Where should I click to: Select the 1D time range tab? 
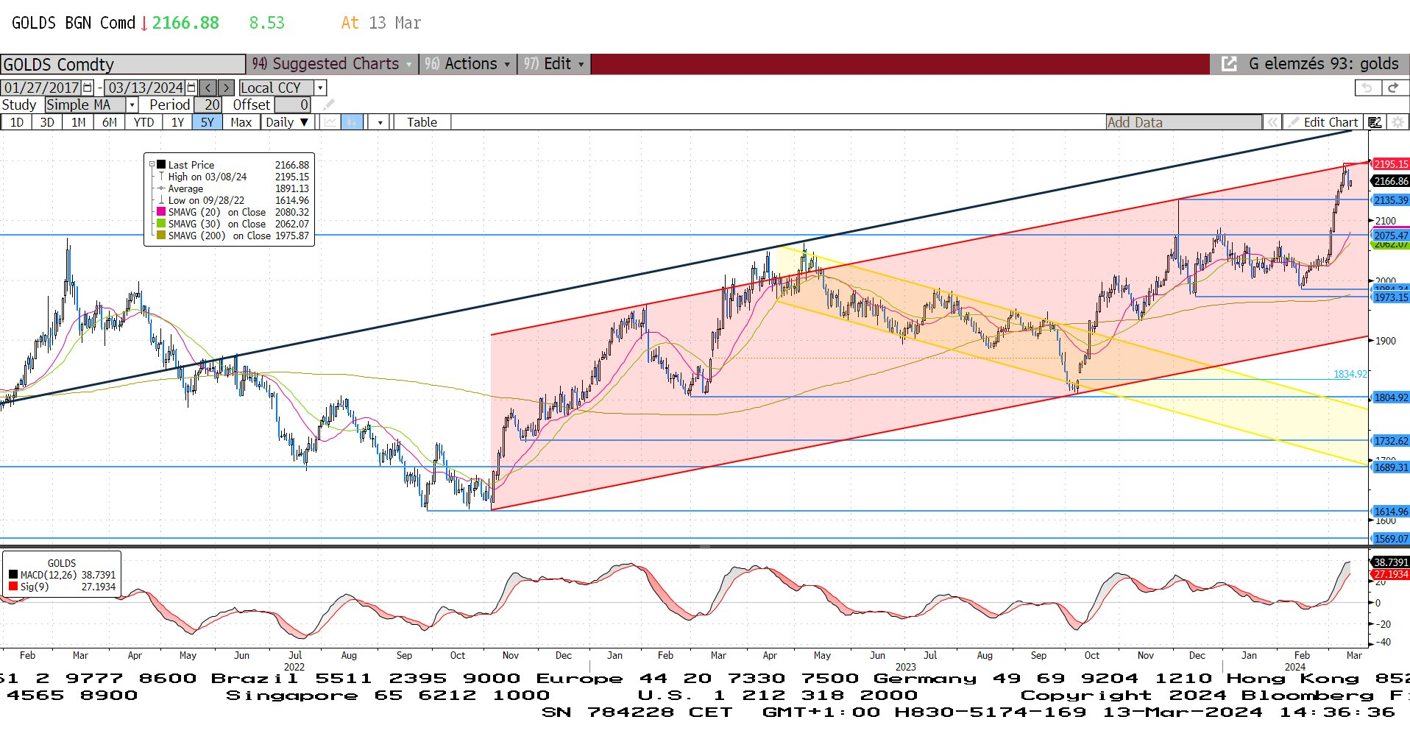click(16, 122)
